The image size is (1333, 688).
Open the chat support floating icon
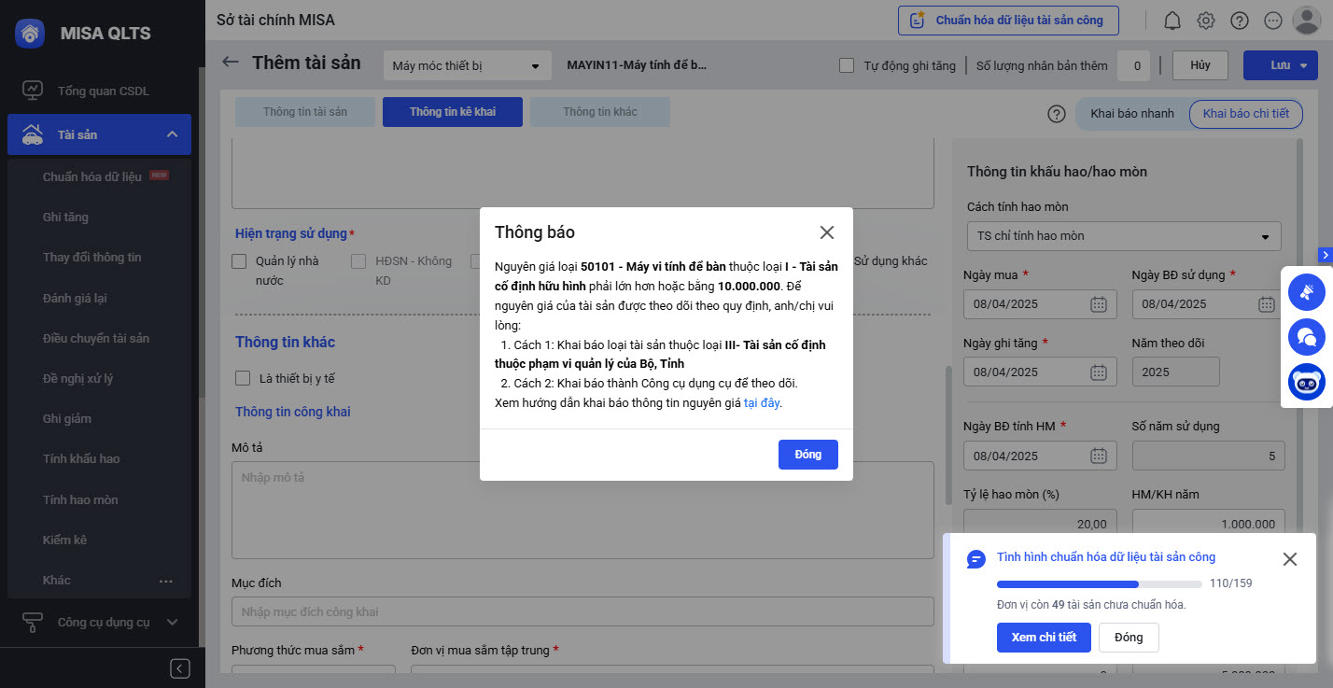tap(1307, 337)
